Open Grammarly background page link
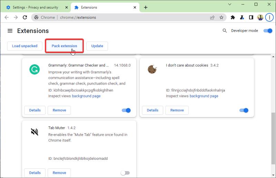Screen dimensions: 276x178 (86, 96)
